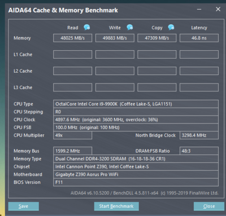The image size is (226, 216).
Task: Click the empty L2 Cache Write cell
Action: pyautogui.click(x=115, y=71)
